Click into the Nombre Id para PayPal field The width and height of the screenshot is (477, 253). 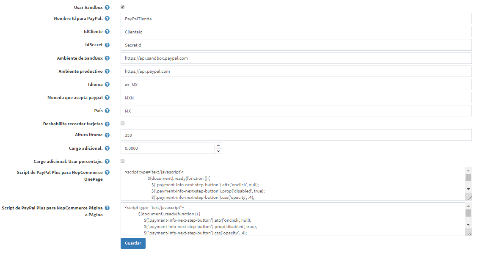click(296, 19)
